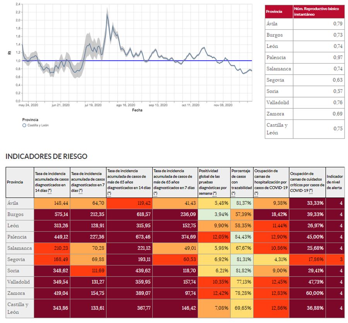Image resolution: width=348 pixels, height=323 pixels.
Task: Click Ávila's 148,44 incidence cell
Action: pos(52,203)
